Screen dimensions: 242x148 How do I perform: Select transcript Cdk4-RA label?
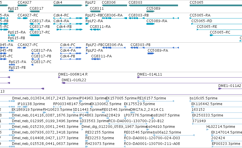(x=61, y=21)
